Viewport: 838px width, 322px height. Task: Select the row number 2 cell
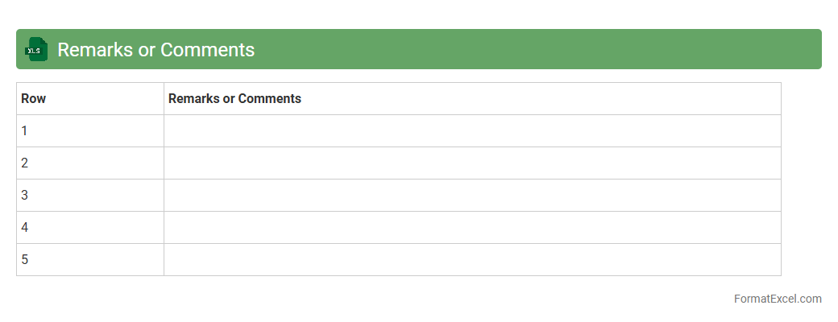[89, 163]
